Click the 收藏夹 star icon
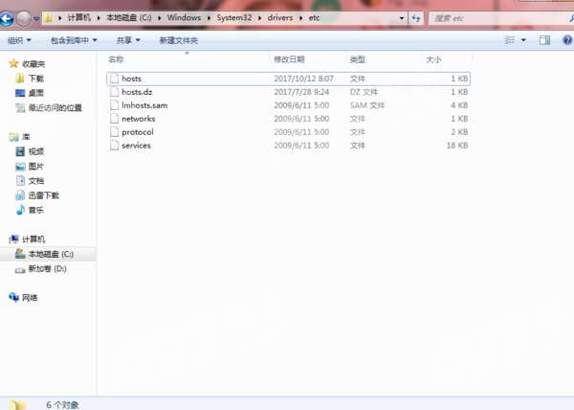The width and height of the screenshot is (574, 410). [x=13, y=63]
